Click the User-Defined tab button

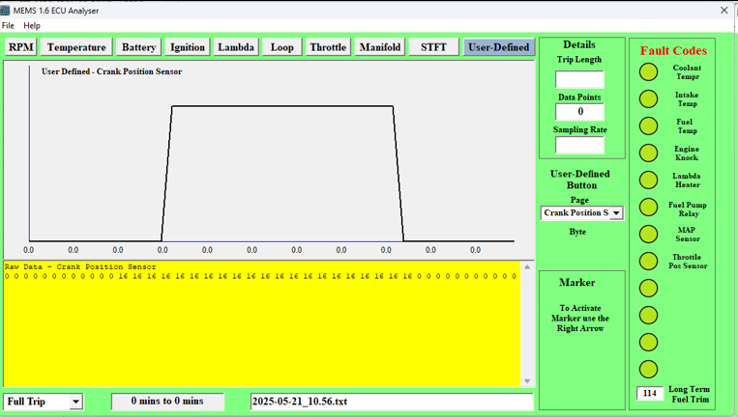[499, 47]
